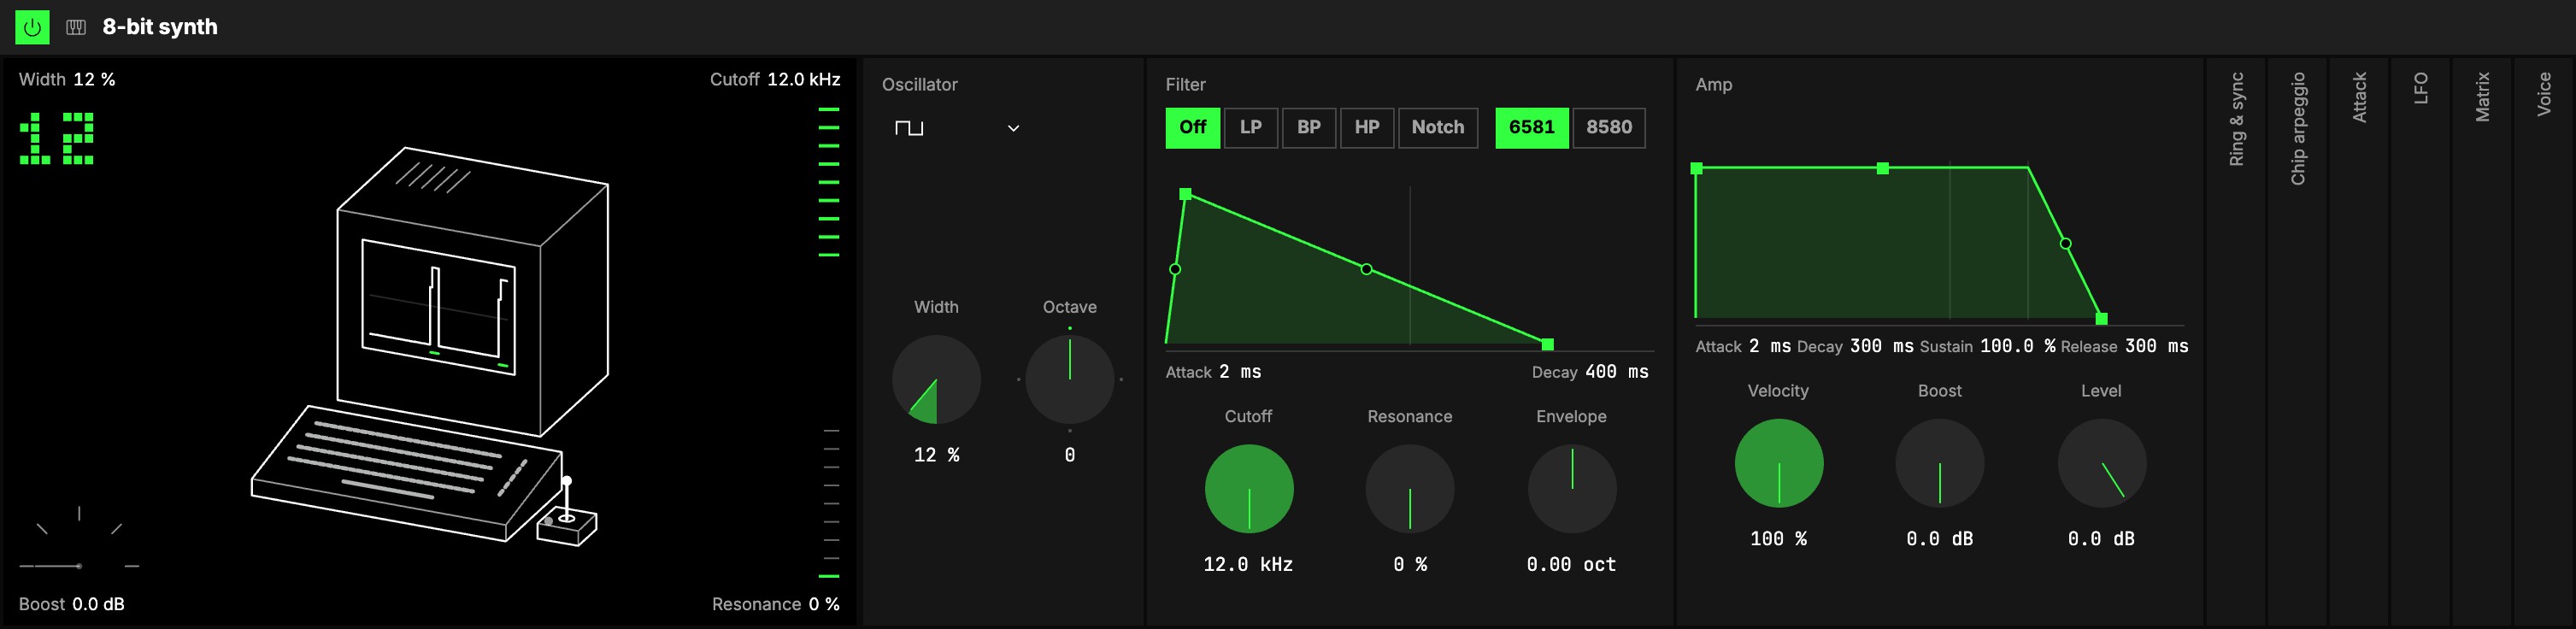The image size is (2576, 629).
Task: Click the keyboard icon beside 8-bit synth
Action: click(76, 27)
